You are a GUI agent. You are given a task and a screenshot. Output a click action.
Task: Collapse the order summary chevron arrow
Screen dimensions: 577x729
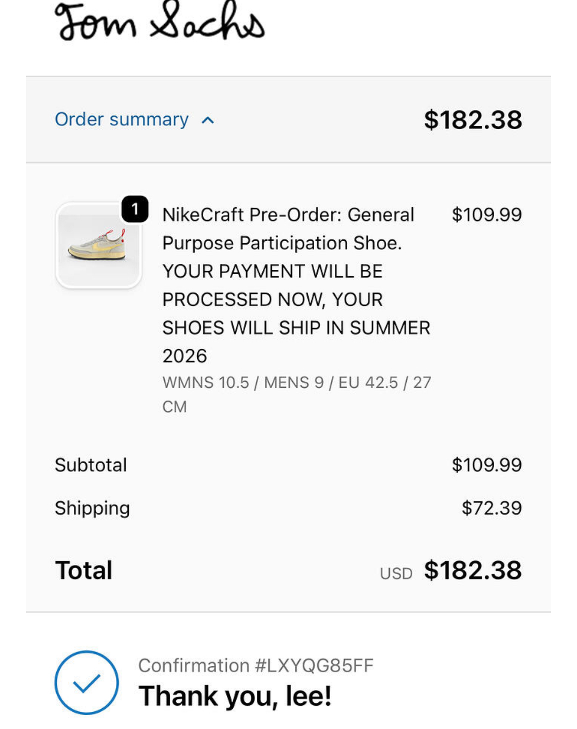click(208, 120)
